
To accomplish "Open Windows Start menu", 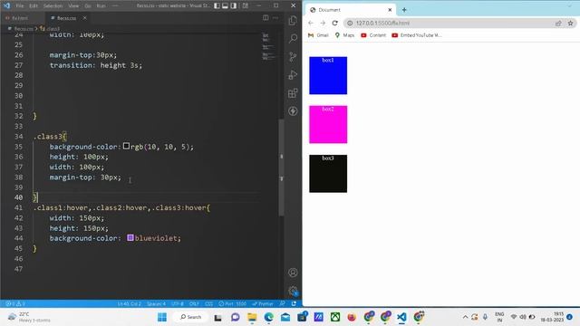I will coord(162,317).
